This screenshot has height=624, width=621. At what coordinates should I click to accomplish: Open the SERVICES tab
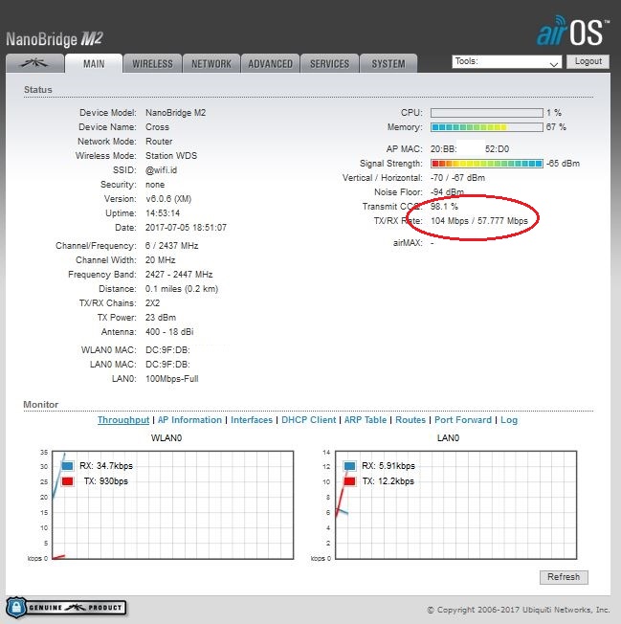point(329,64)
